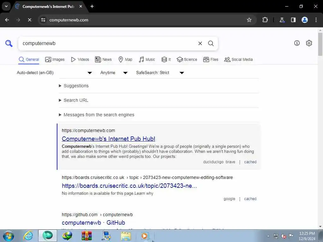
Task: Open Chrome Labs flask icon
Action: click(282, 20)
